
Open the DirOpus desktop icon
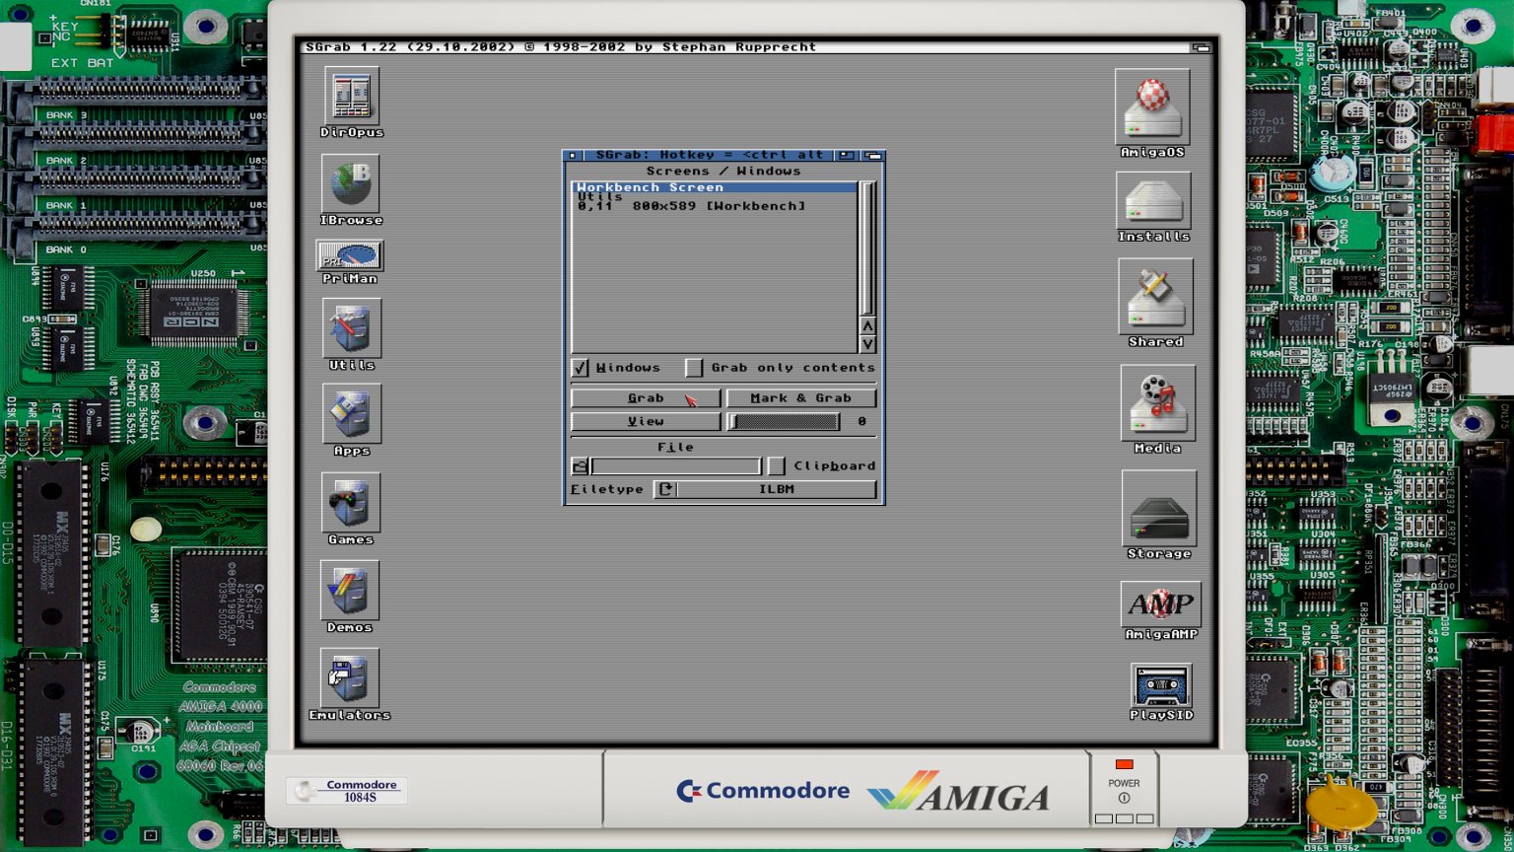coord(351,97)
